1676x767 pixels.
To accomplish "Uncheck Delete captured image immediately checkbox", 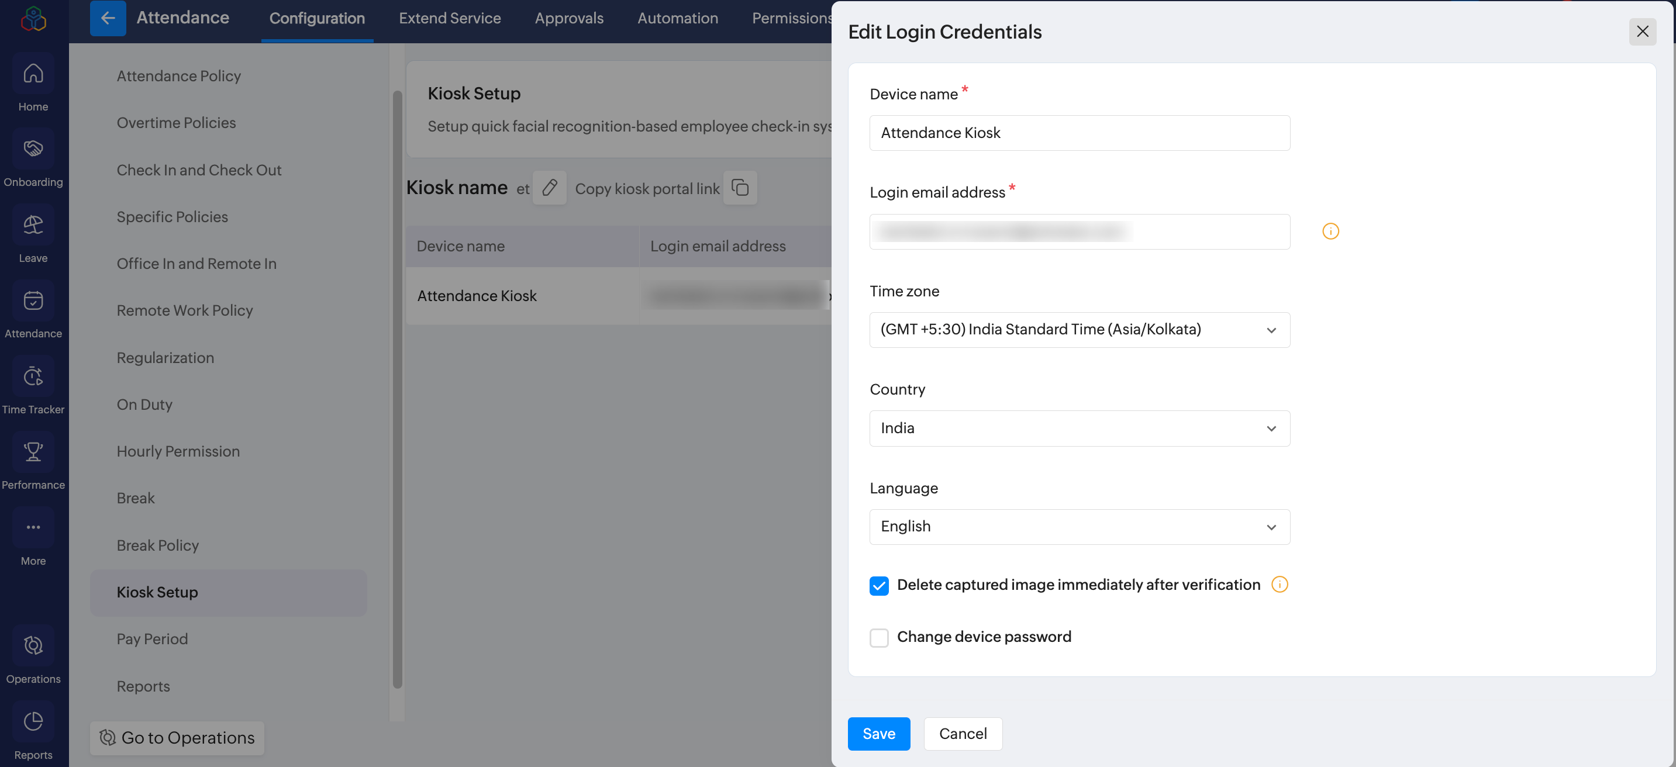I will tap(878, 586).
